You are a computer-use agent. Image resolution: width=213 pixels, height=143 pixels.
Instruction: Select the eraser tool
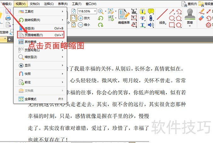click(x=201, y=18)
